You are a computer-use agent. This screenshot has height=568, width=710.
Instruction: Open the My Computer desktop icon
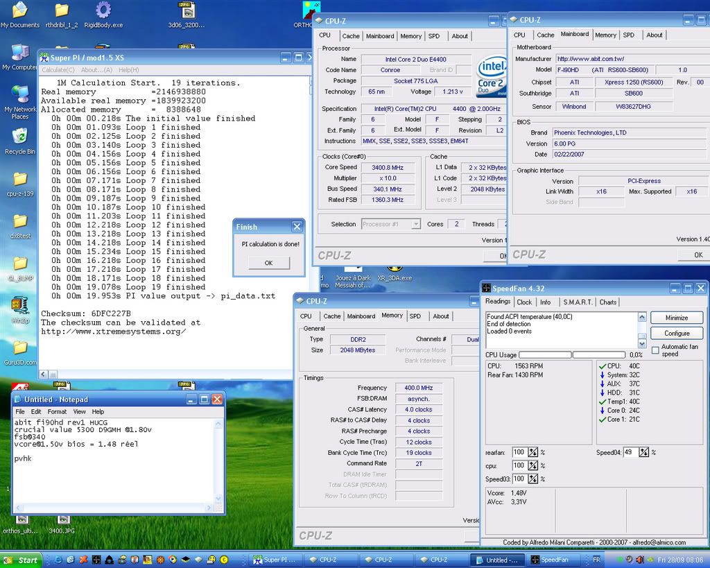[19, 53]
